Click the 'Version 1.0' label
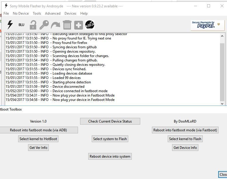The height and width of the screenshot is (179, 227). click(38, 121)
